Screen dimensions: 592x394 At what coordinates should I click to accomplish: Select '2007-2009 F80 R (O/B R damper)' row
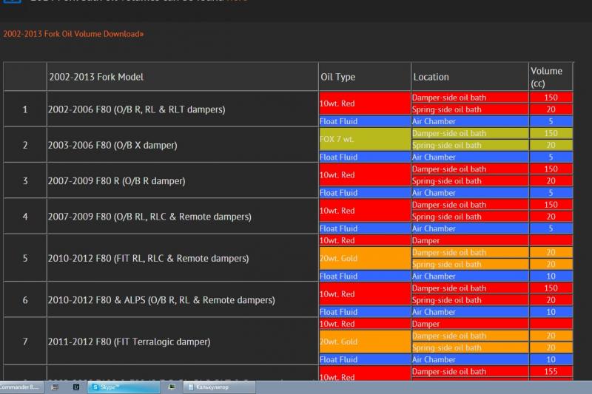(x=182, y=181)
